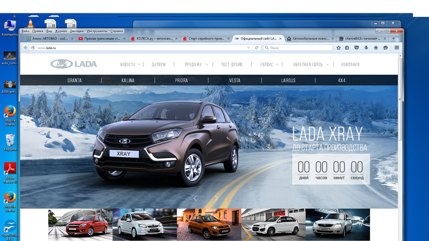
Task: Open the Pocket icon in toolbar
Action: point(357,48)
